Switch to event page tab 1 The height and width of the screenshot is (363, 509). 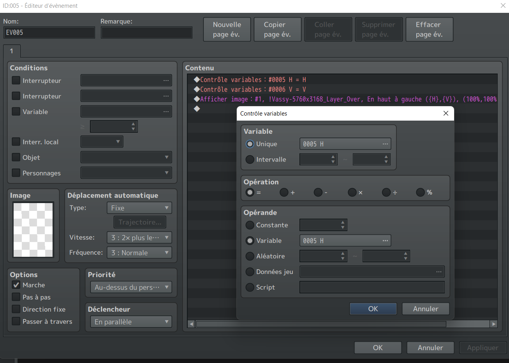click(x=12, y=51)
